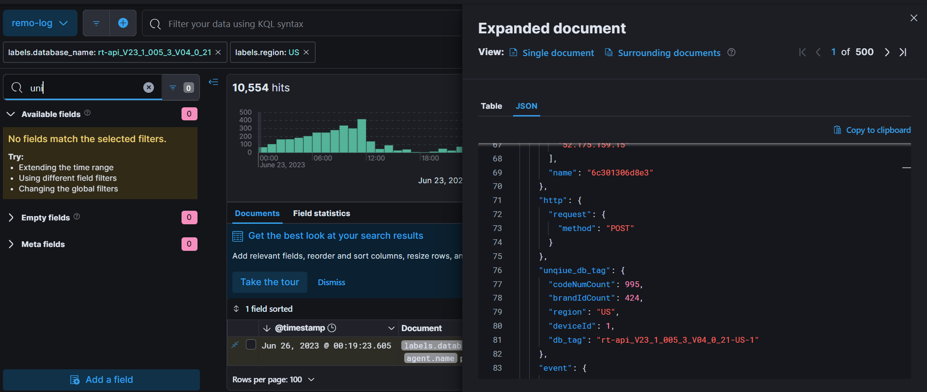
Task: Open the Surrounding documents link
Action: click(669, 53)
